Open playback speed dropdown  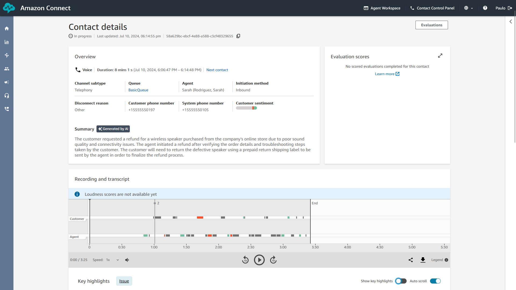113,260
